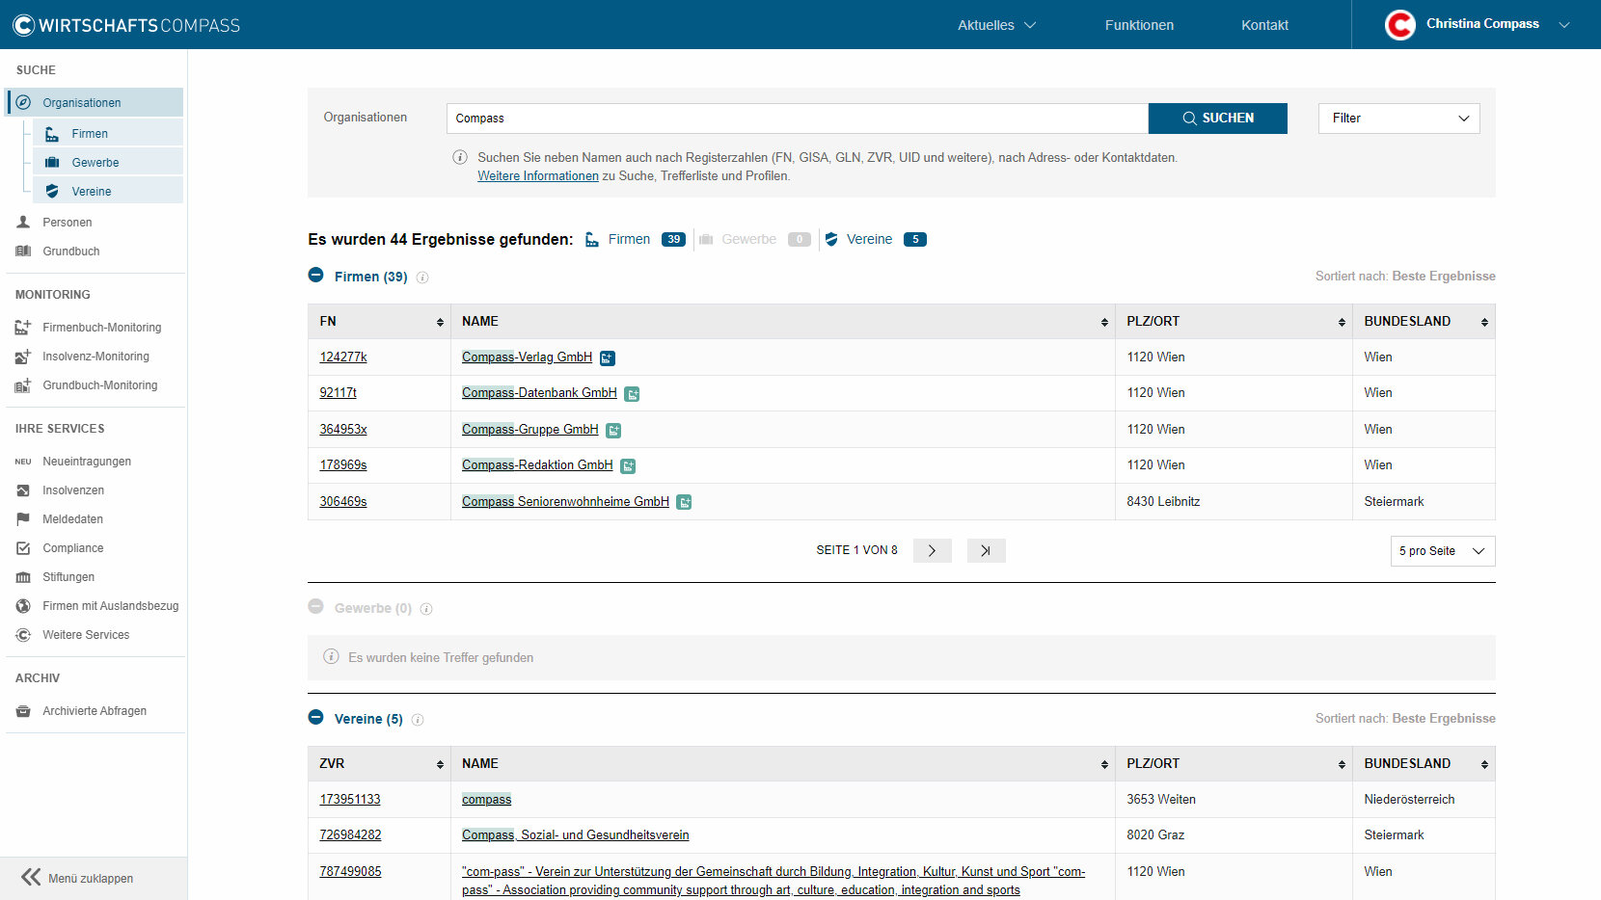The width and height of the screenshot is (1601, 900).
Task: Open ZVR 173951133 link
Action: [x=350, y=800]
